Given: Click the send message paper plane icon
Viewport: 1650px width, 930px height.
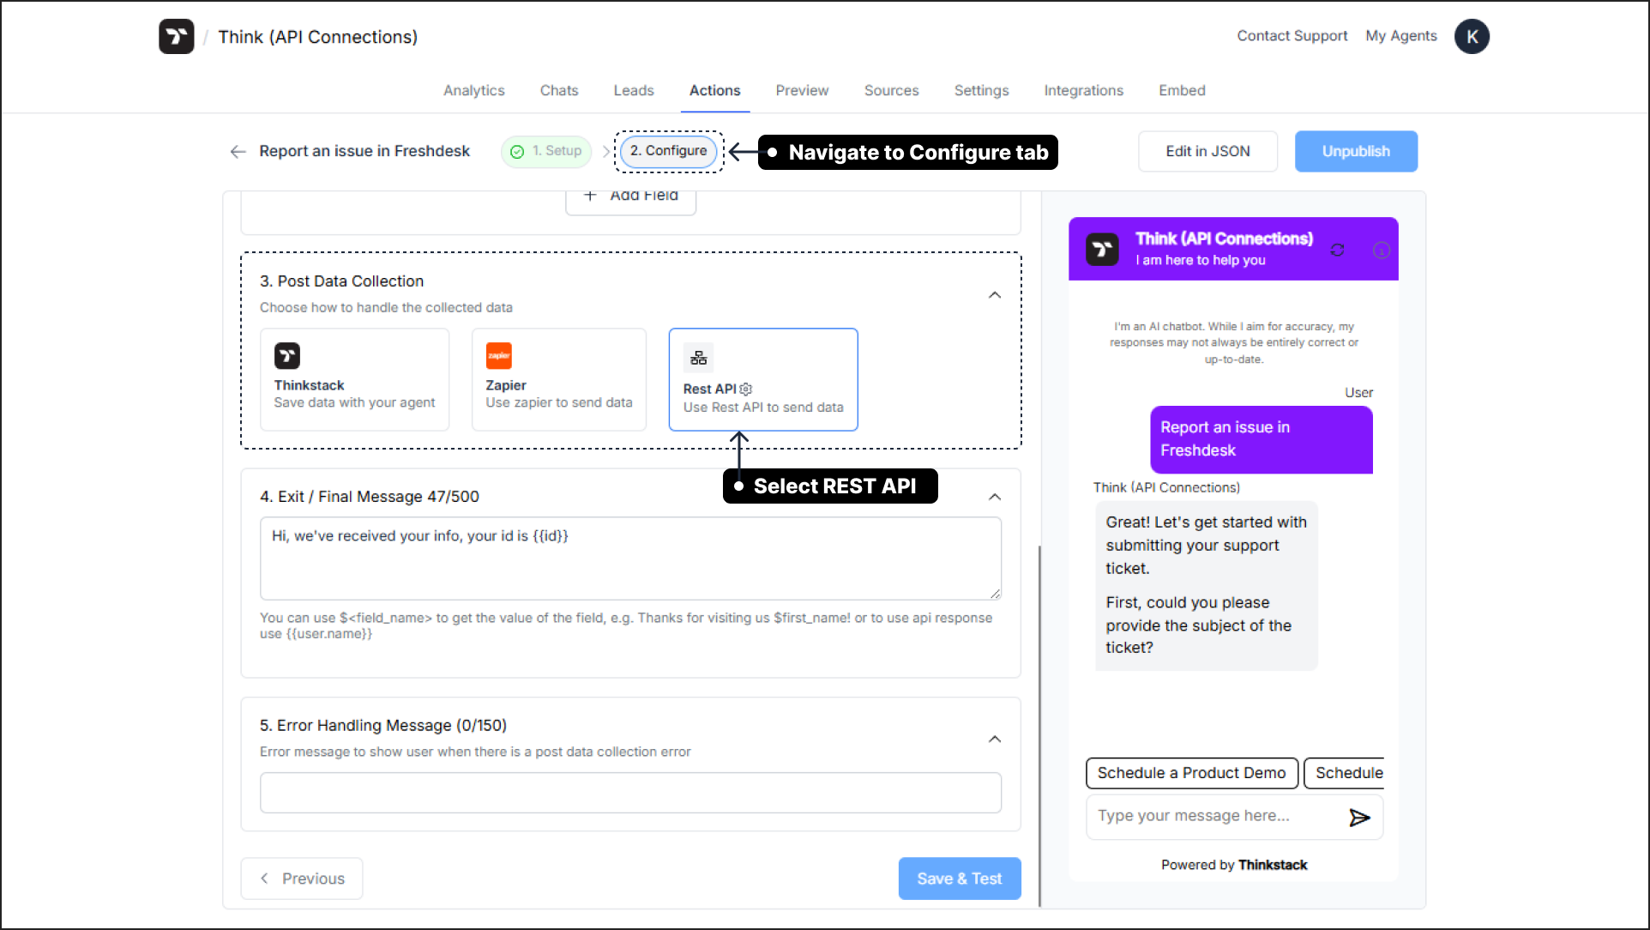Looking at the screenshot, I should click(1360, 818).
